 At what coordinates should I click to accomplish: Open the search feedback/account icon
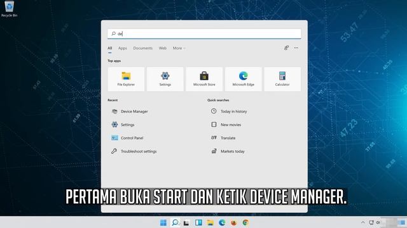(x=286, y=48)
